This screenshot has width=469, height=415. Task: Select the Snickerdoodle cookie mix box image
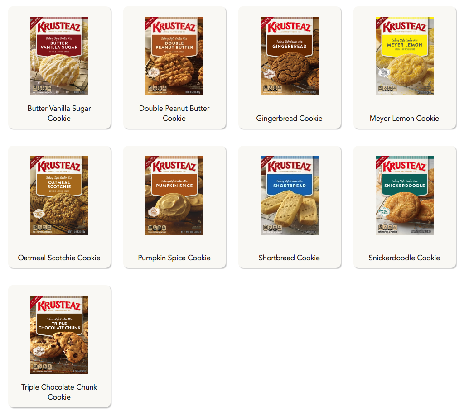404,196
